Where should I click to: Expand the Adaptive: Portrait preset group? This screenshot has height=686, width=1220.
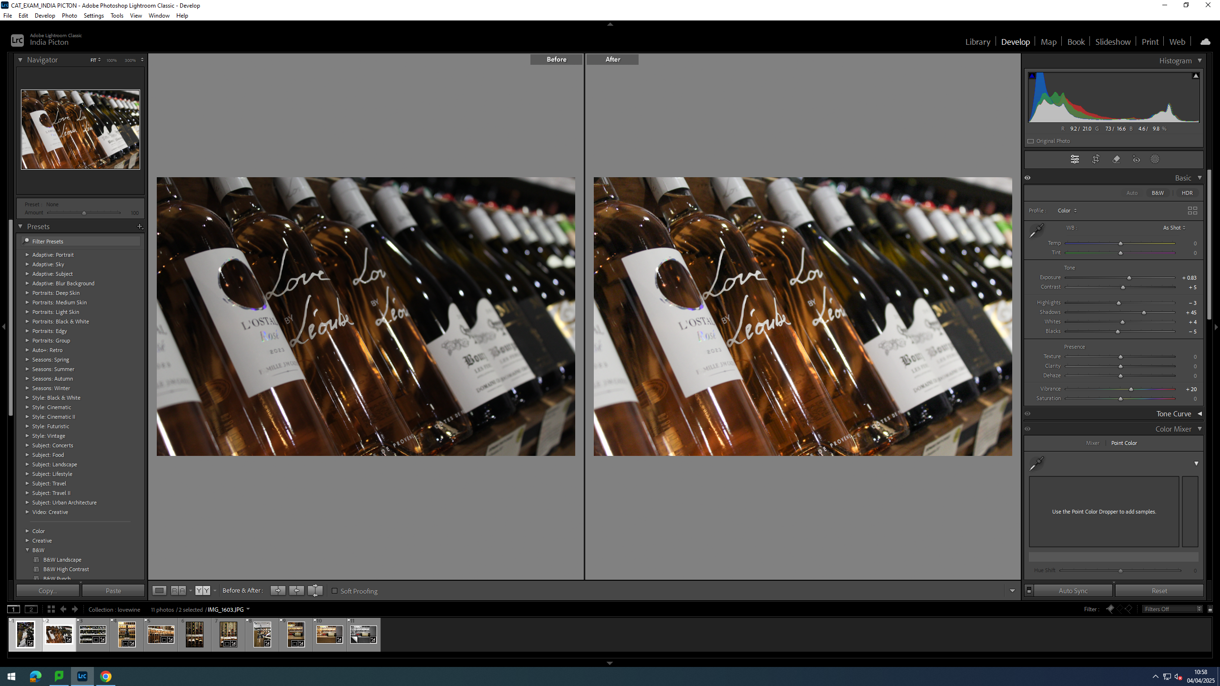pos(27,255)
